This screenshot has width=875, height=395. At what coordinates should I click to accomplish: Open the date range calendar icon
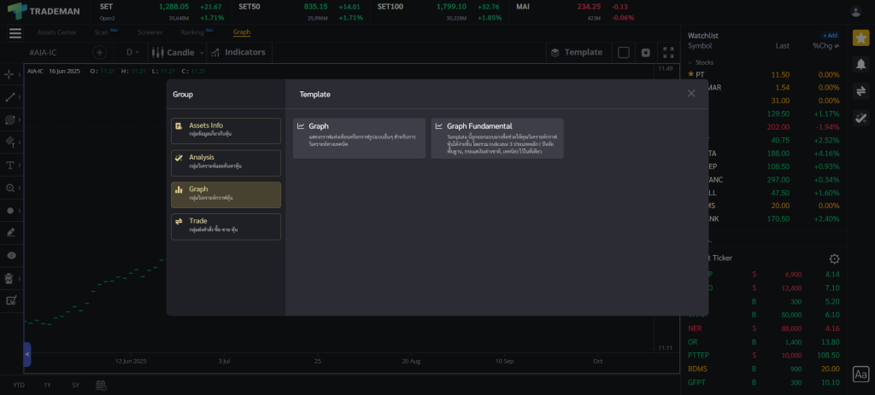(101, 385)
